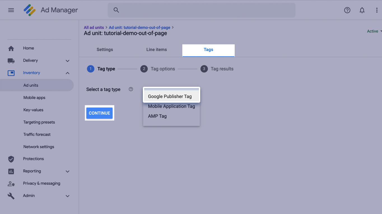Click the tag type help tooltip icon
This screenshot has width=382, height=214.
(131, 89)
